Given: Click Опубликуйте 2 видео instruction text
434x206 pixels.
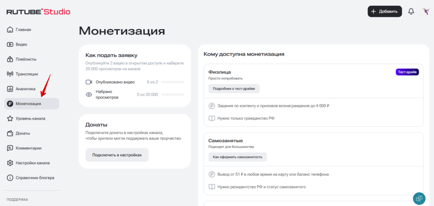Looking at the screenshot, I should [x=134, y=66].
